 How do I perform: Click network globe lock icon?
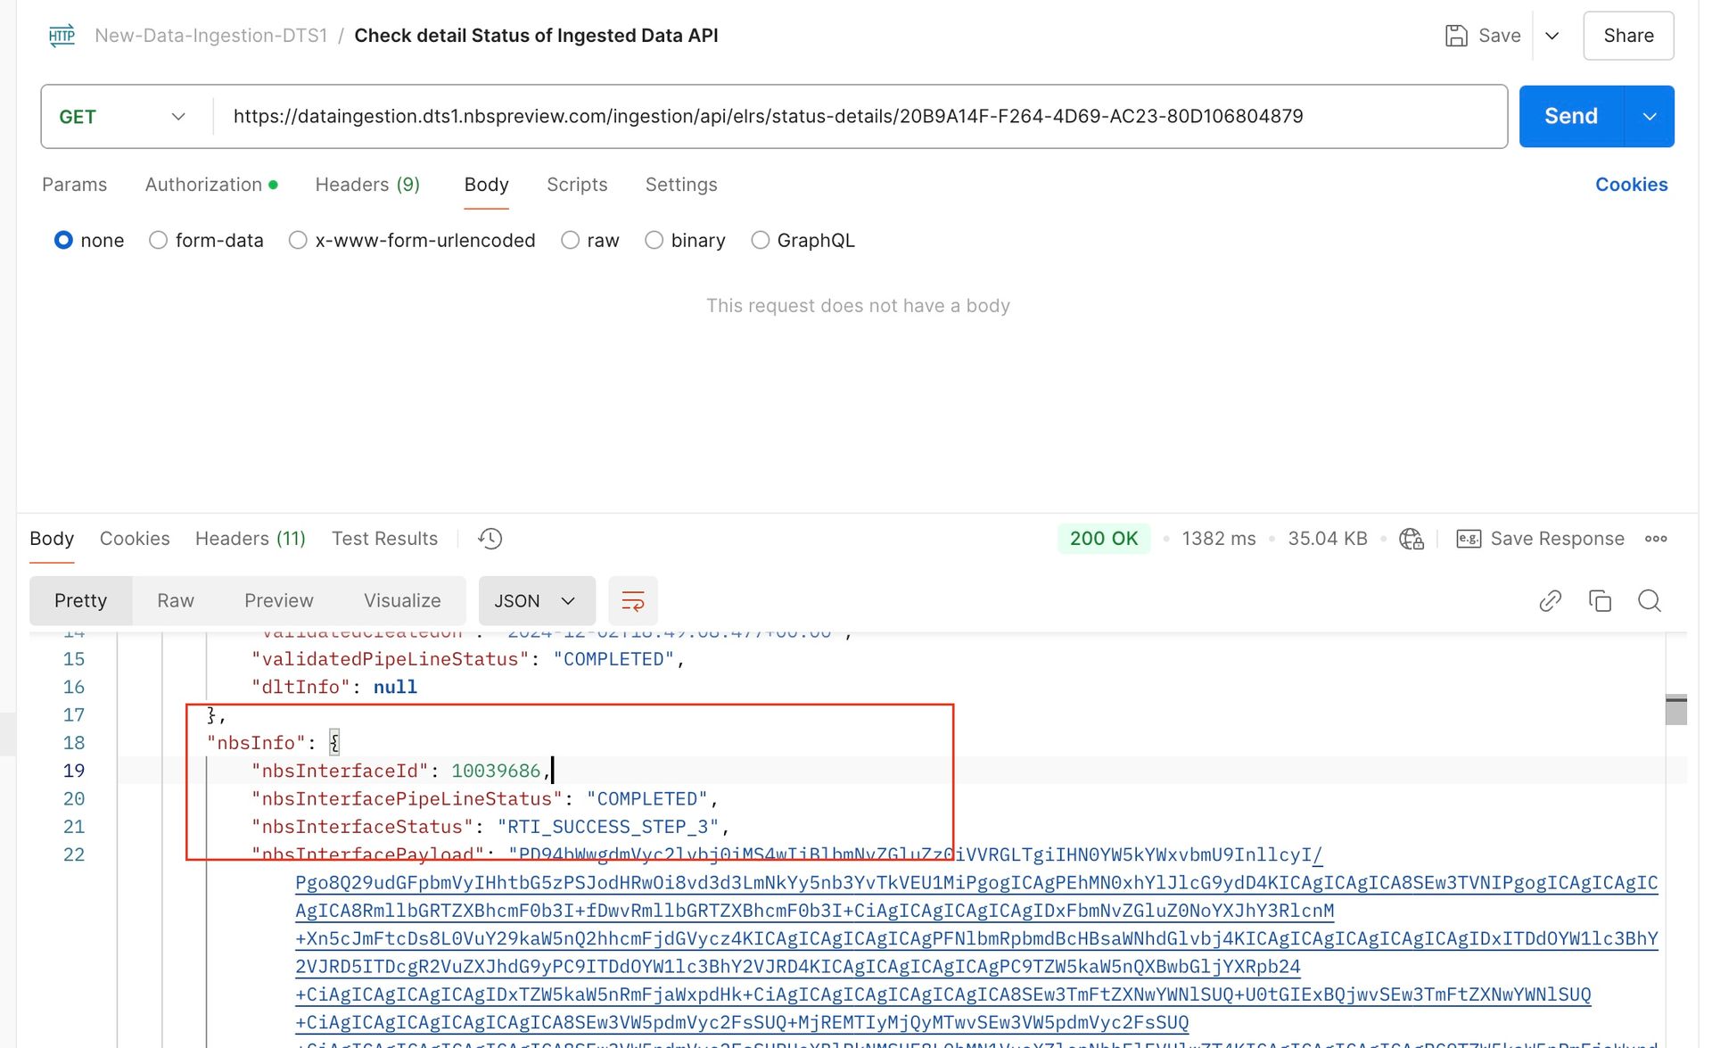(x=1411, y=539)
